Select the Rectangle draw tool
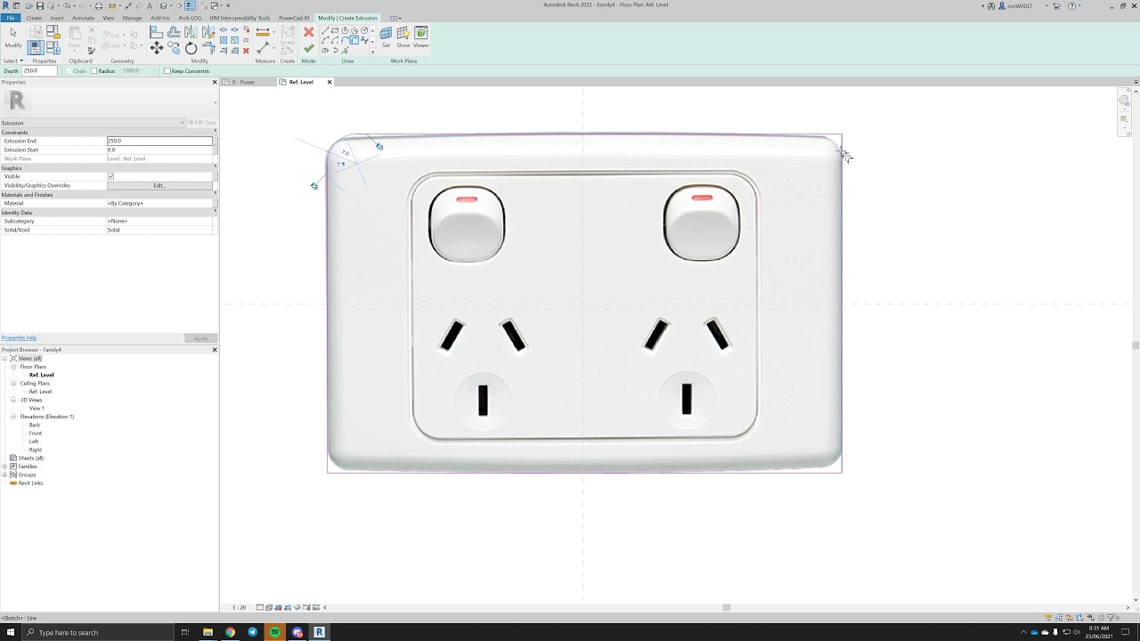The width and height of the screenshot is (1140, 641). tap(335, 29)
